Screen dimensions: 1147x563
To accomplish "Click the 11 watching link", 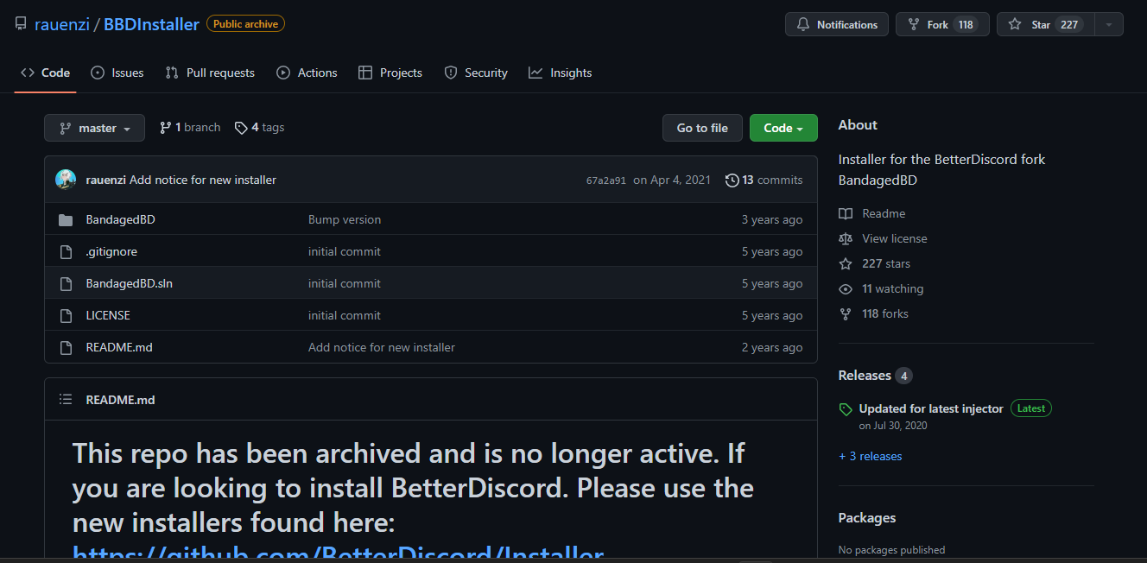I will tap(881, 288).
